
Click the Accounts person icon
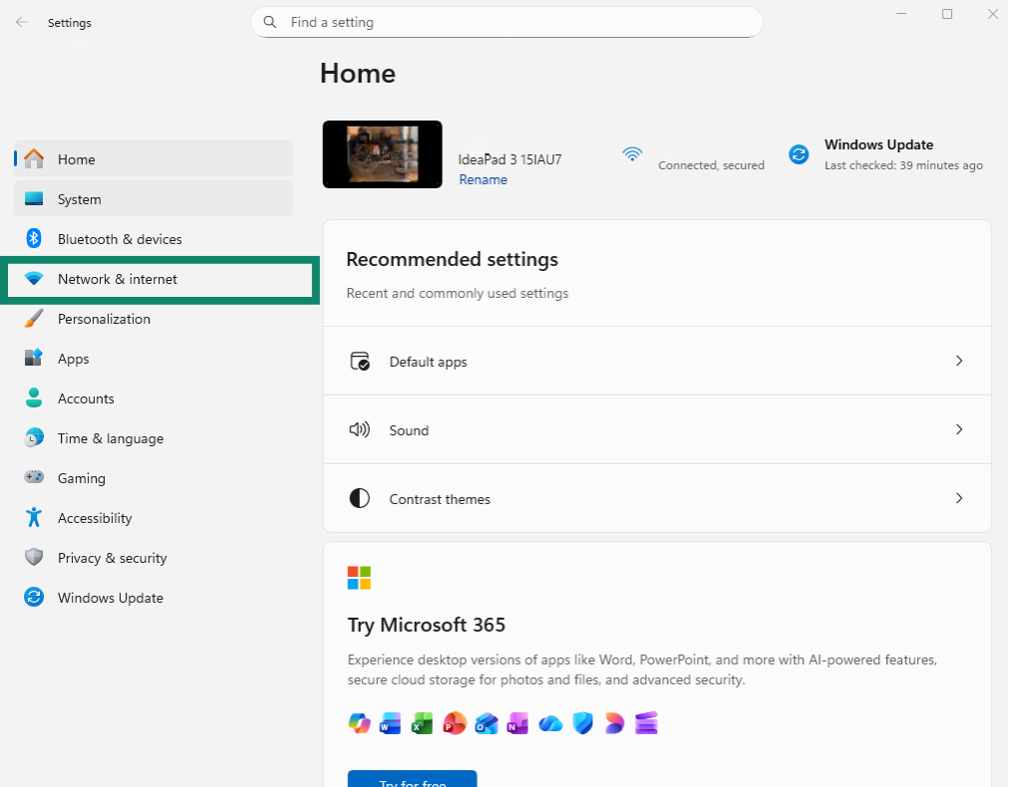pos(34,397)
